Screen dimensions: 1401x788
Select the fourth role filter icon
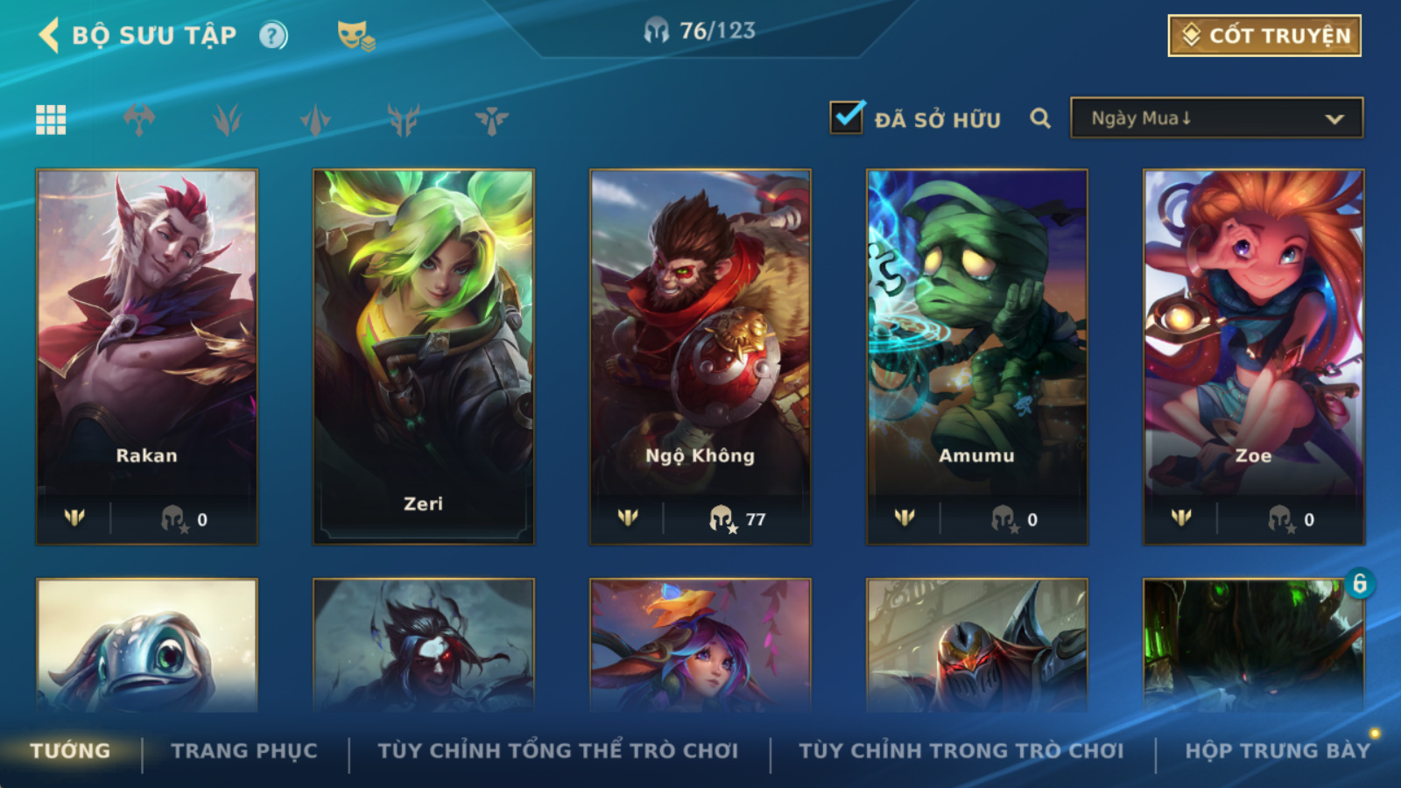point(404,120)
